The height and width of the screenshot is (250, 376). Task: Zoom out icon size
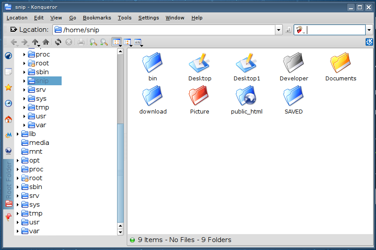tap(104, 42)
